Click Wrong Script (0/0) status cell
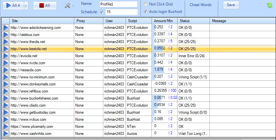Image resolution: width=276 pixels, height=140 pixels. point(193,112)
